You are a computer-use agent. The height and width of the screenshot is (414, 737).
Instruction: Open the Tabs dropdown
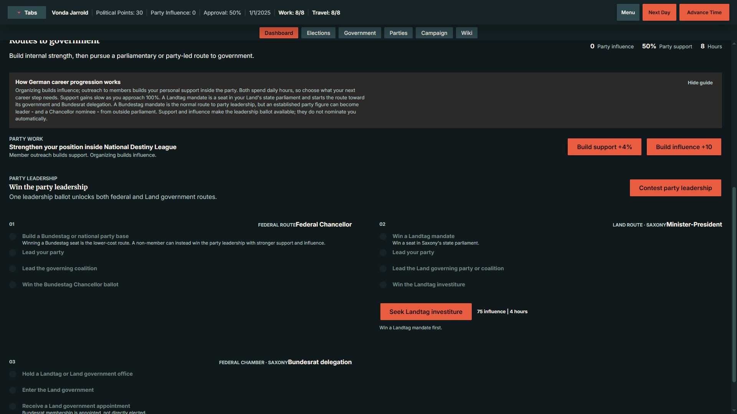[x=27, y=13]
